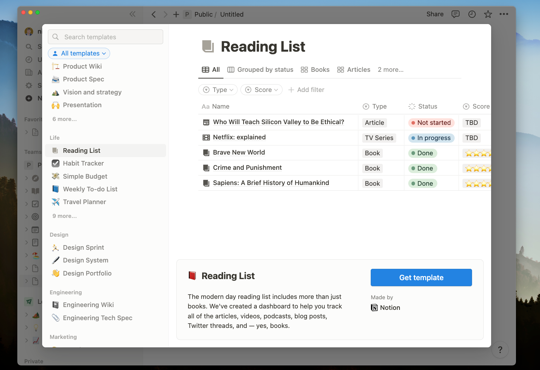This screenshot has height=370, width=540.
Task: Click Design Portfolio waving hand icon
Action: click(56, 273)
